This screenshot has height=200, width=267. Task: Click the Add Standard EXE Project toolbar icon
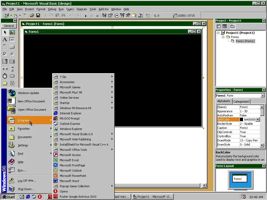click(x=7, y=16)
